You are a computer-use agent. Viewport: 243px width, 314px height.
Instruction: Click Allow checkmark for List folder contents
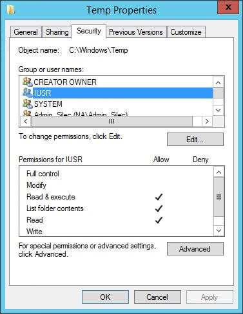[159, 208]
